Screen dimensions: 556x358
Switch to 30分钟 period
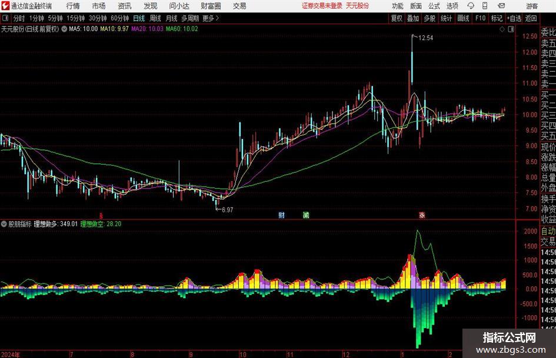tap(98, 18)
